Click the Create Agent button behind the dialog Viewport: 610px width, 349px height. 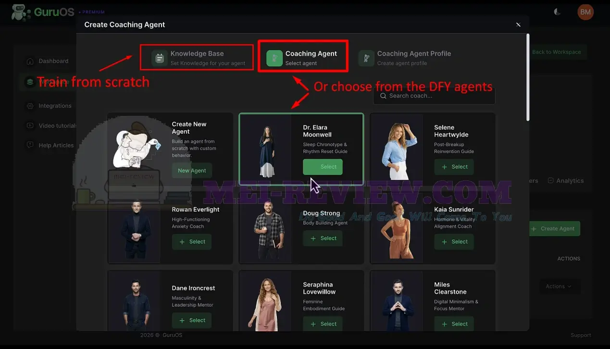pyautogui.click(x=554, y=229)
